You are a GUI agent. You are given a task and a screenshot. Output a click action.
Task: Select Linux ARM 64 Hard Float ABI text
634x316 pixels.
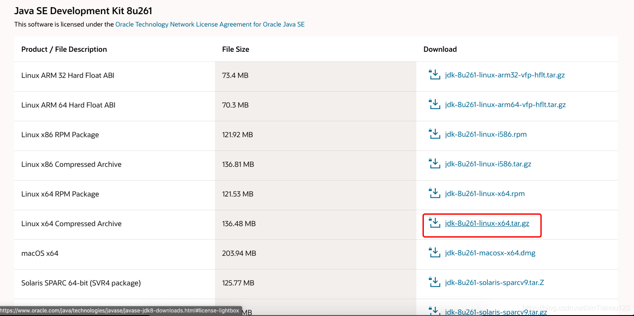[68, 105]
